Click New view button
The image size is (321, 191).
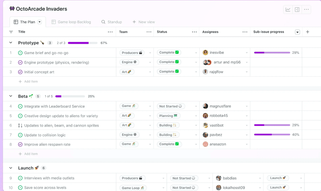(144, 22)
